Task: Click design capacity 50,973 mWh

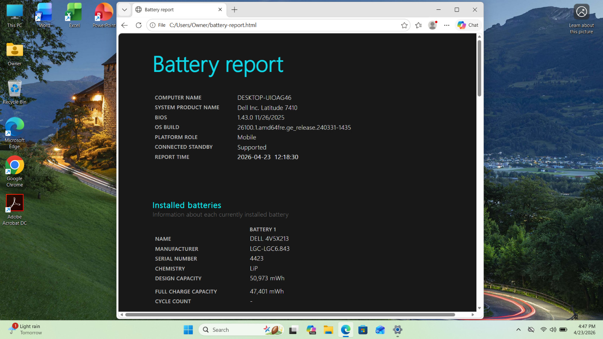Action: (x=267, y=278)
